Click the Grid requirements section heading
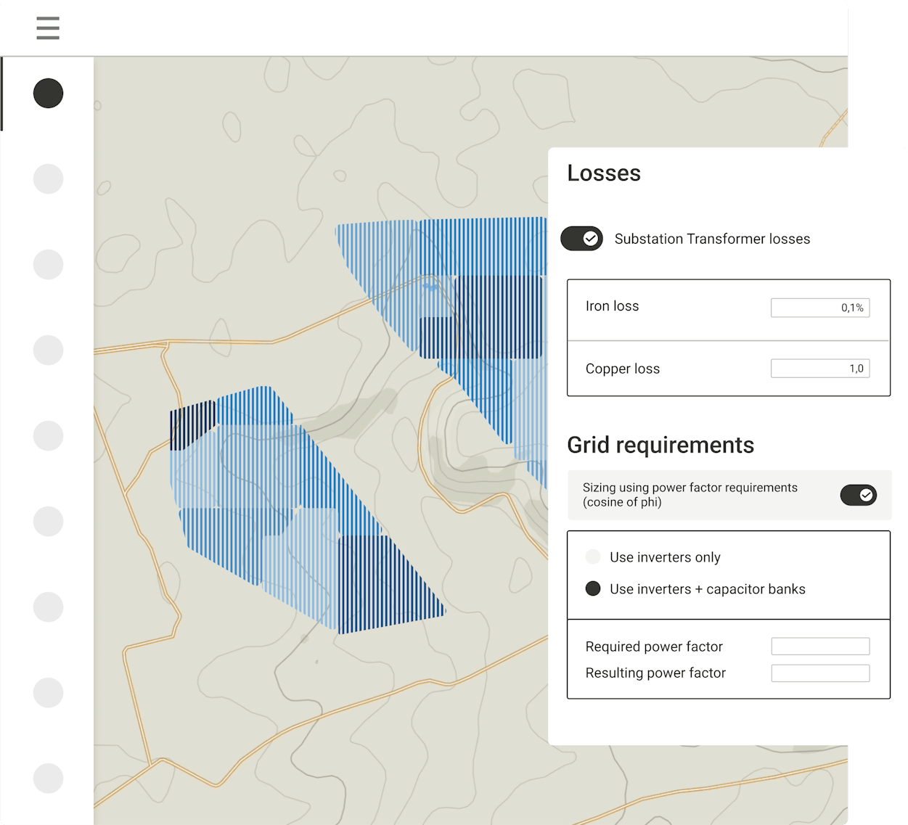Image resolution: width=908 pixels, height=825 pixels. [x=660, y=445]
